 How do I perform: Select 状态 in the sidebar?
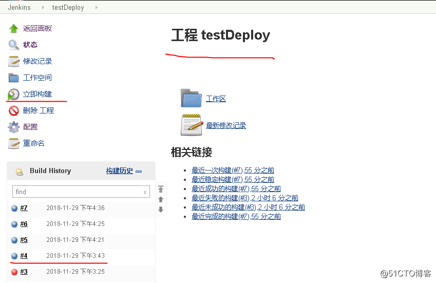[x=30, y=45]
